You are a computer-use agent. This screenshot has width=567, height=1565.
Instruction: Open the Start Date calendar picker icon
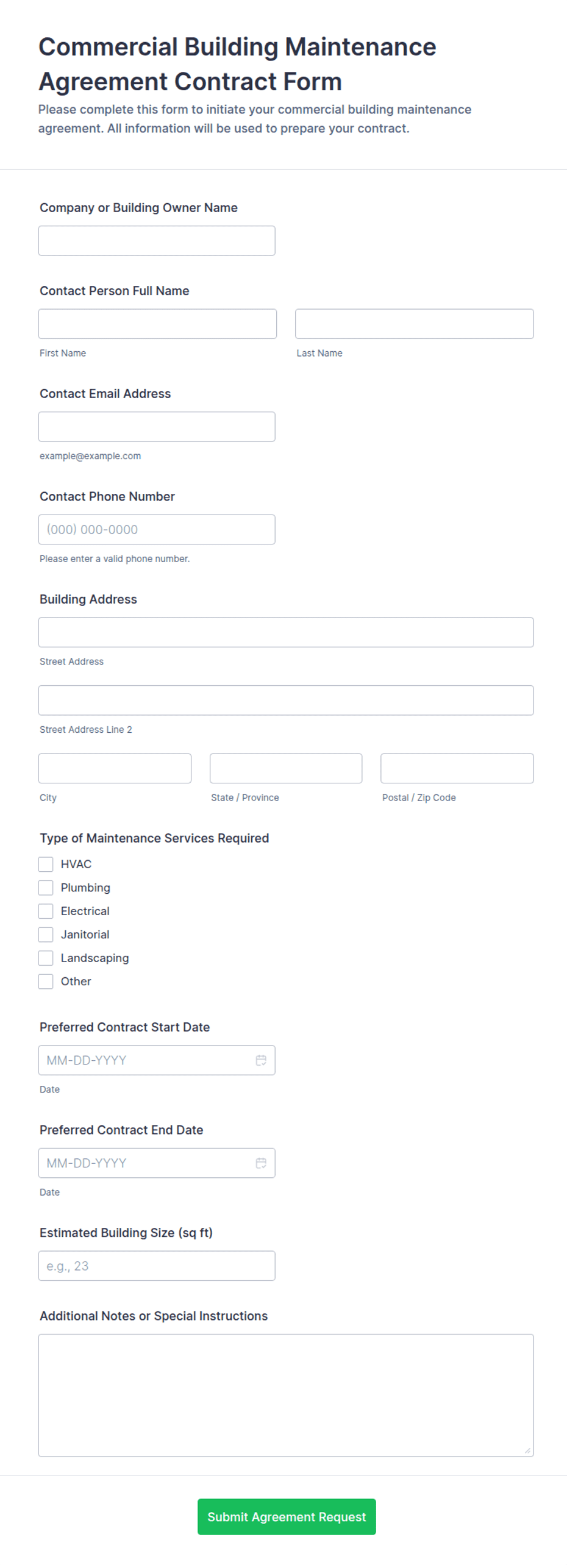[261, 1060]
